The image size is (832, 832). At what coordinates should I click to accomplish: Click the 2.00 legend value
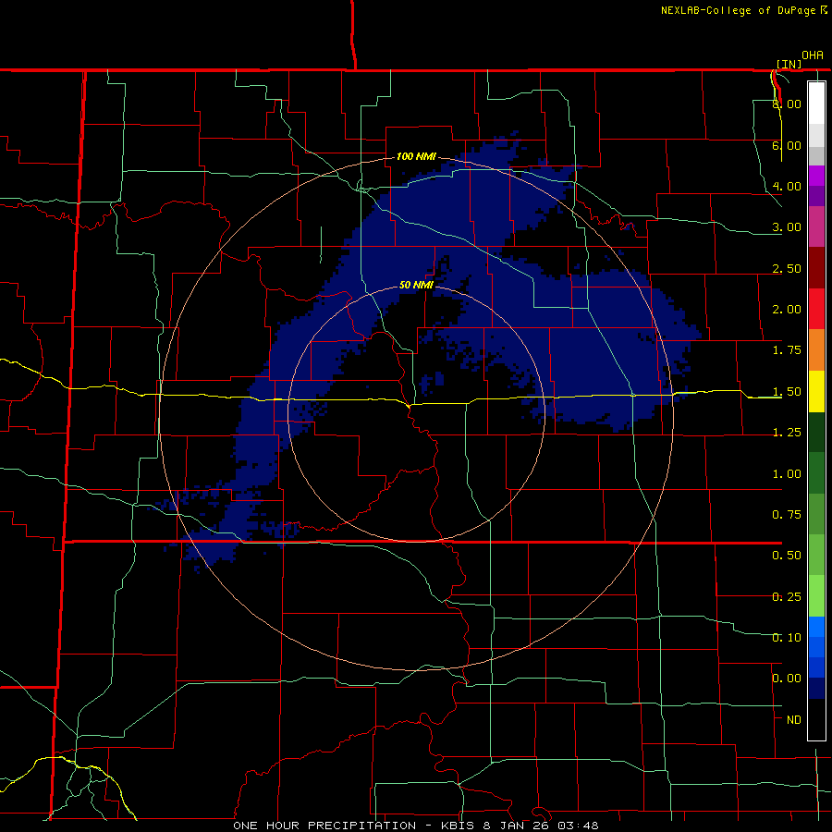pyautogui.click(x=787, y=310)
